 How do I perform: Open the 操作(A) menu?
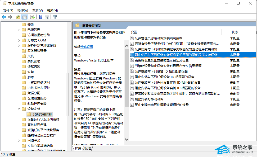pyautogui.click(x=23, y=10)
